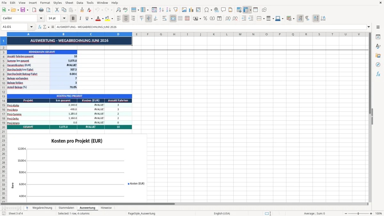The width and height of the screenshot is (384, 216).
Task: Open the Sidebar Gallery panel
Action: 378,55
